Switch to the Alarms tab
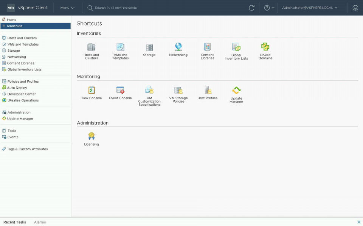Image resolution: width=363 pixels, height=226 pixels. [40, 222]
